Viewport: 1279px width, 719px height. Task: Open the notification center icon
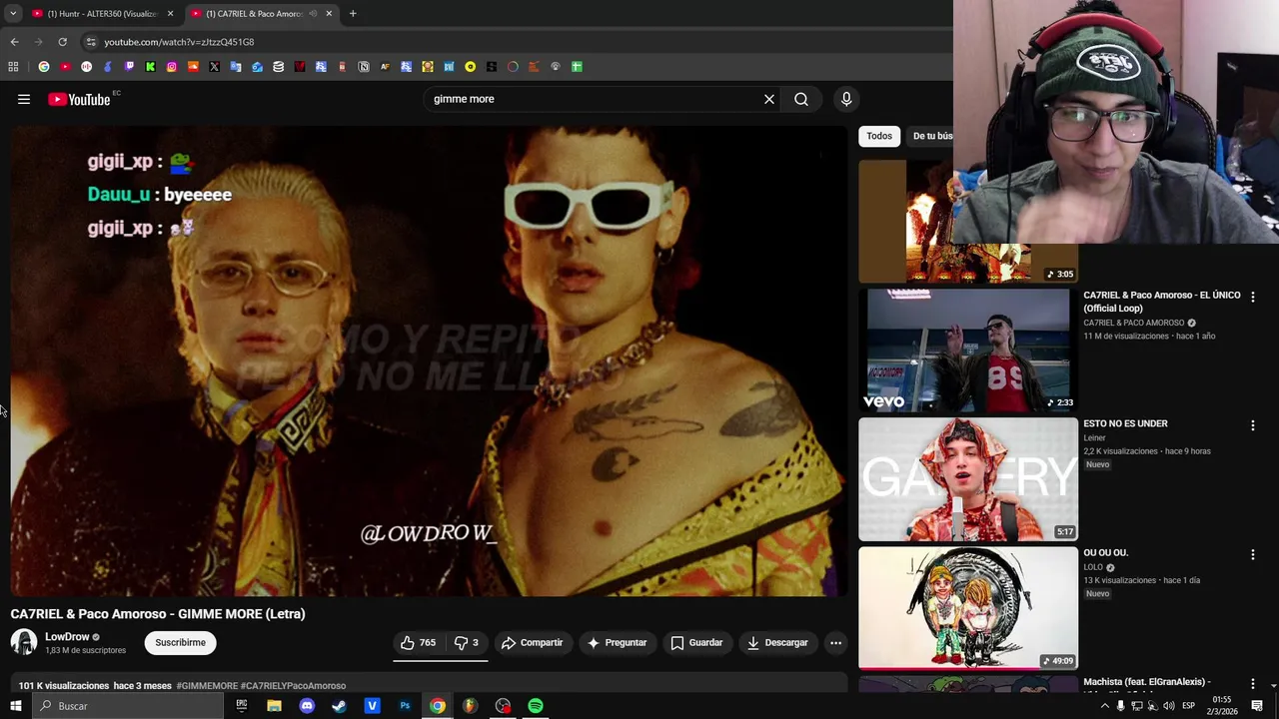click(x=1257, y=706)
